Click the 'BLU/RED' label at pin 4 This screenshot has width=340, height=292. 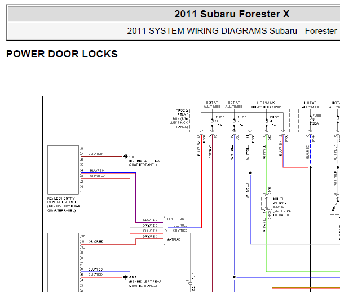tap(97, 171)
